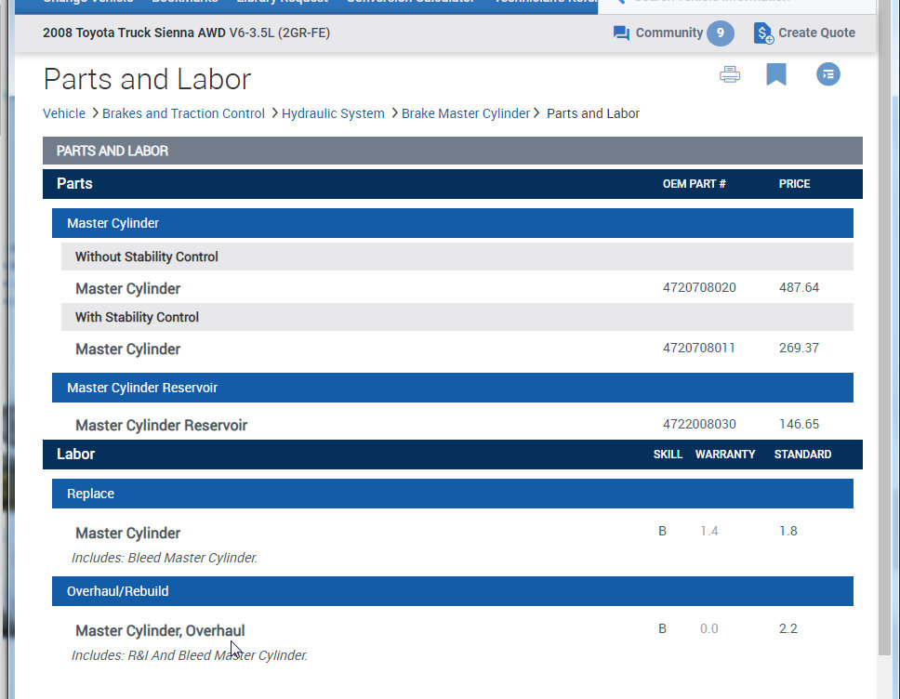This screenshot has height=699, width=900.
Task: Select reservoir part number 4722008030
Action: coord(699,424)
